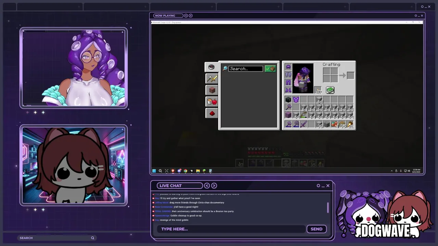Click Jeffrey Morin's Chris-chan documentary message

[197, 203]
